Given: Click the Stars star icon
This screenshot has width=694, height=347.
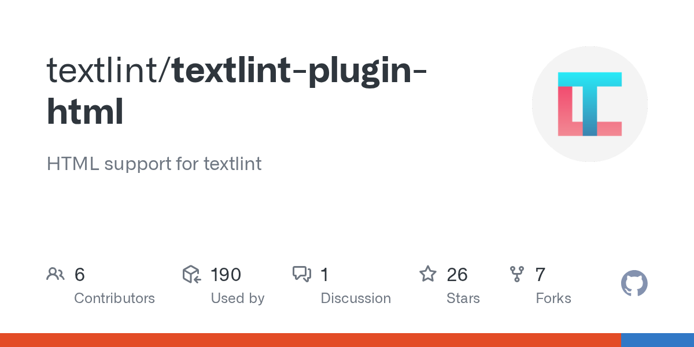Looking at the screenshot, I should (x=428, y=274).
